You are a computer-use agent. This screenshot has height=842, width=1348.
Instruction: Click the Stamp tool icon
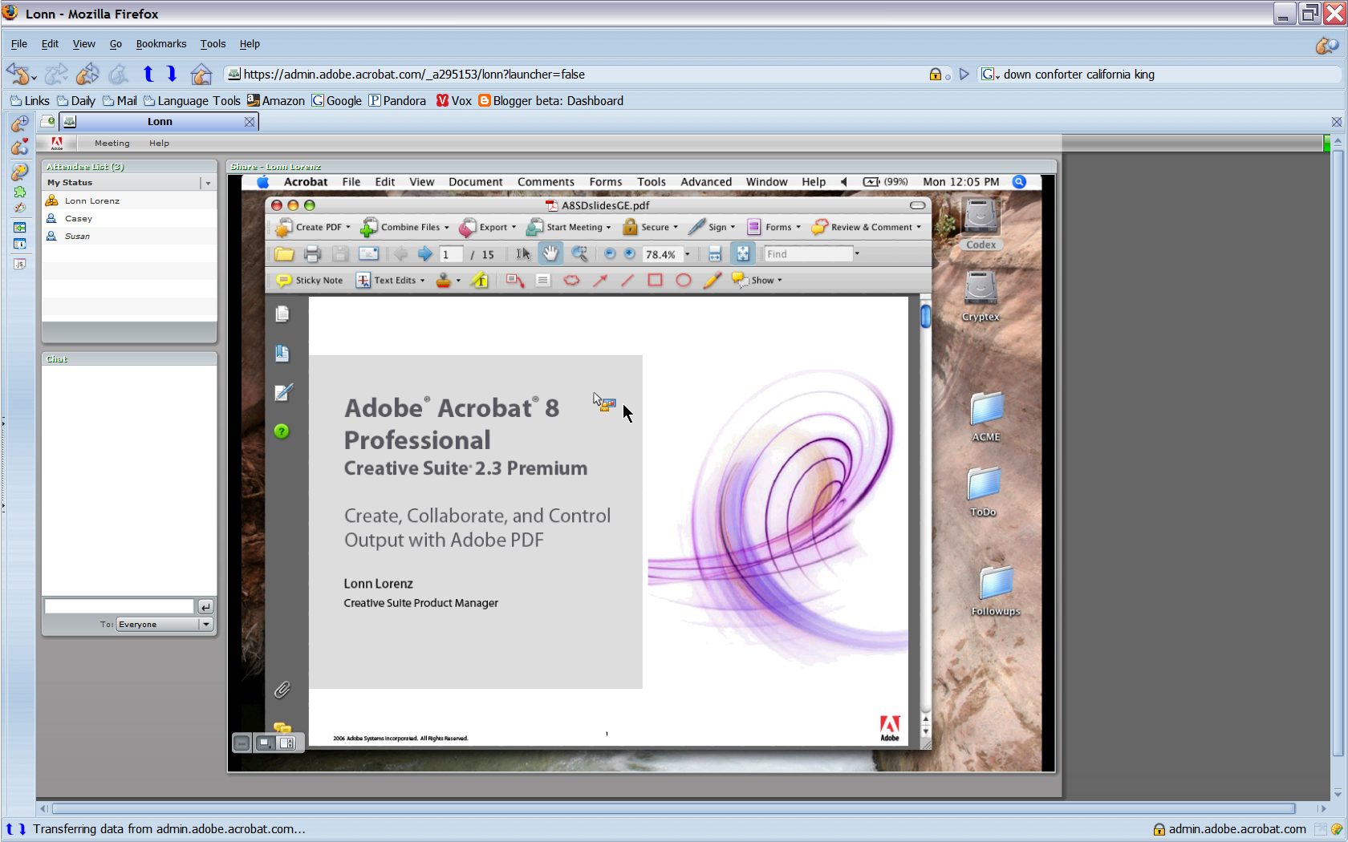pyautogui.click(x=443, y=280)
